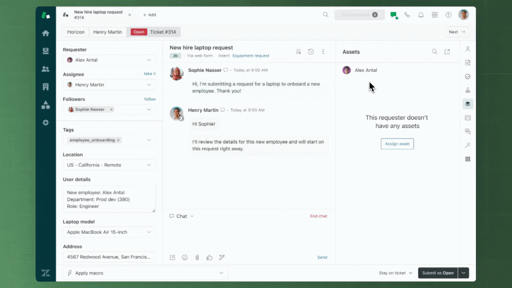Click into the User details text field
The width and height of the screenshot is (512, 288).
pyautogui.click(x=109, y=199)
